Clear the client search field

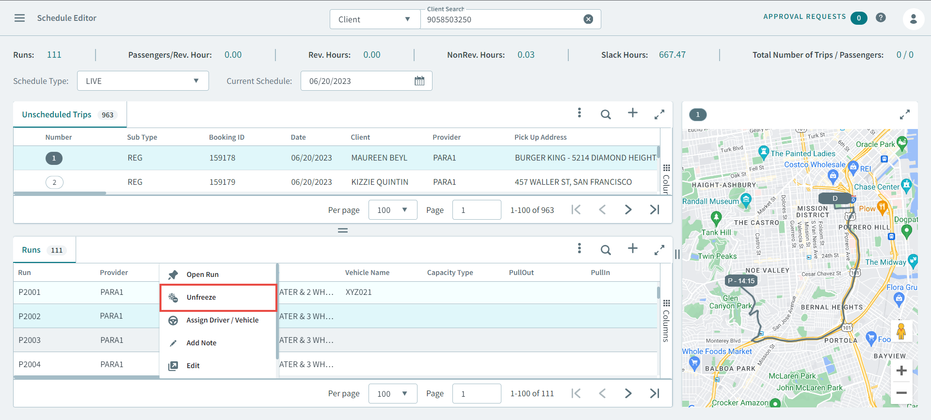point(588,19)
